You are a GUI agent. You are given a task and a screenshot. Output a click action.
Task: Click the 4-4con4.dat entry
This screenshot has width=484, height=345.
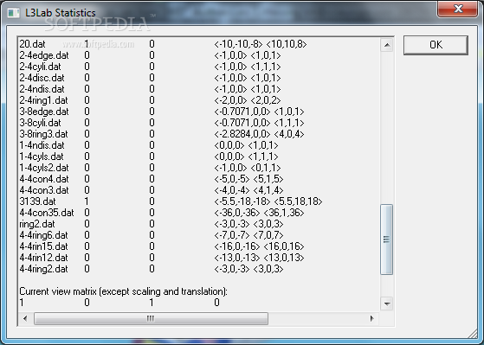(44, 179)
